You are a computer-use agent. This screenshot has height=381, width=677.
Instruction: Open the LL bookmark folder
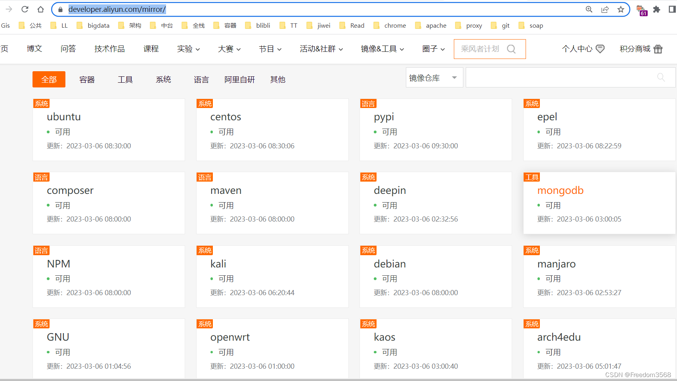tap(59, 25)
